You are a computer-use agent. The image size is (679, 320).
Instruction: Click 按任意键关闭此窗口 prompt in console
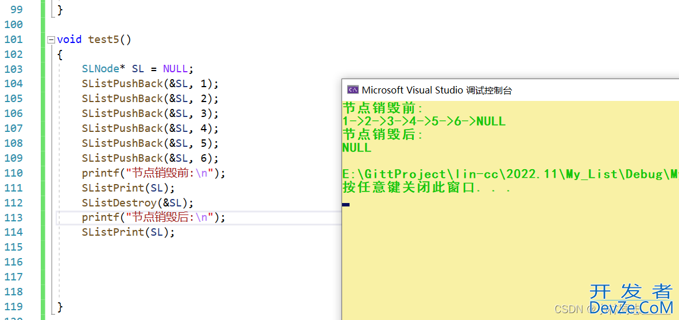pos(426,188)
